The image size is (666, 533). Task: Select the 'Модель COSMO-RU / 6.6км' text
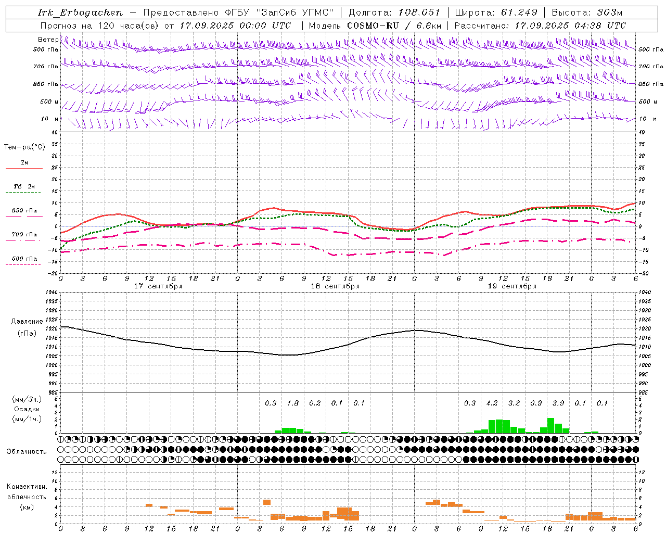tap(375, 26)
